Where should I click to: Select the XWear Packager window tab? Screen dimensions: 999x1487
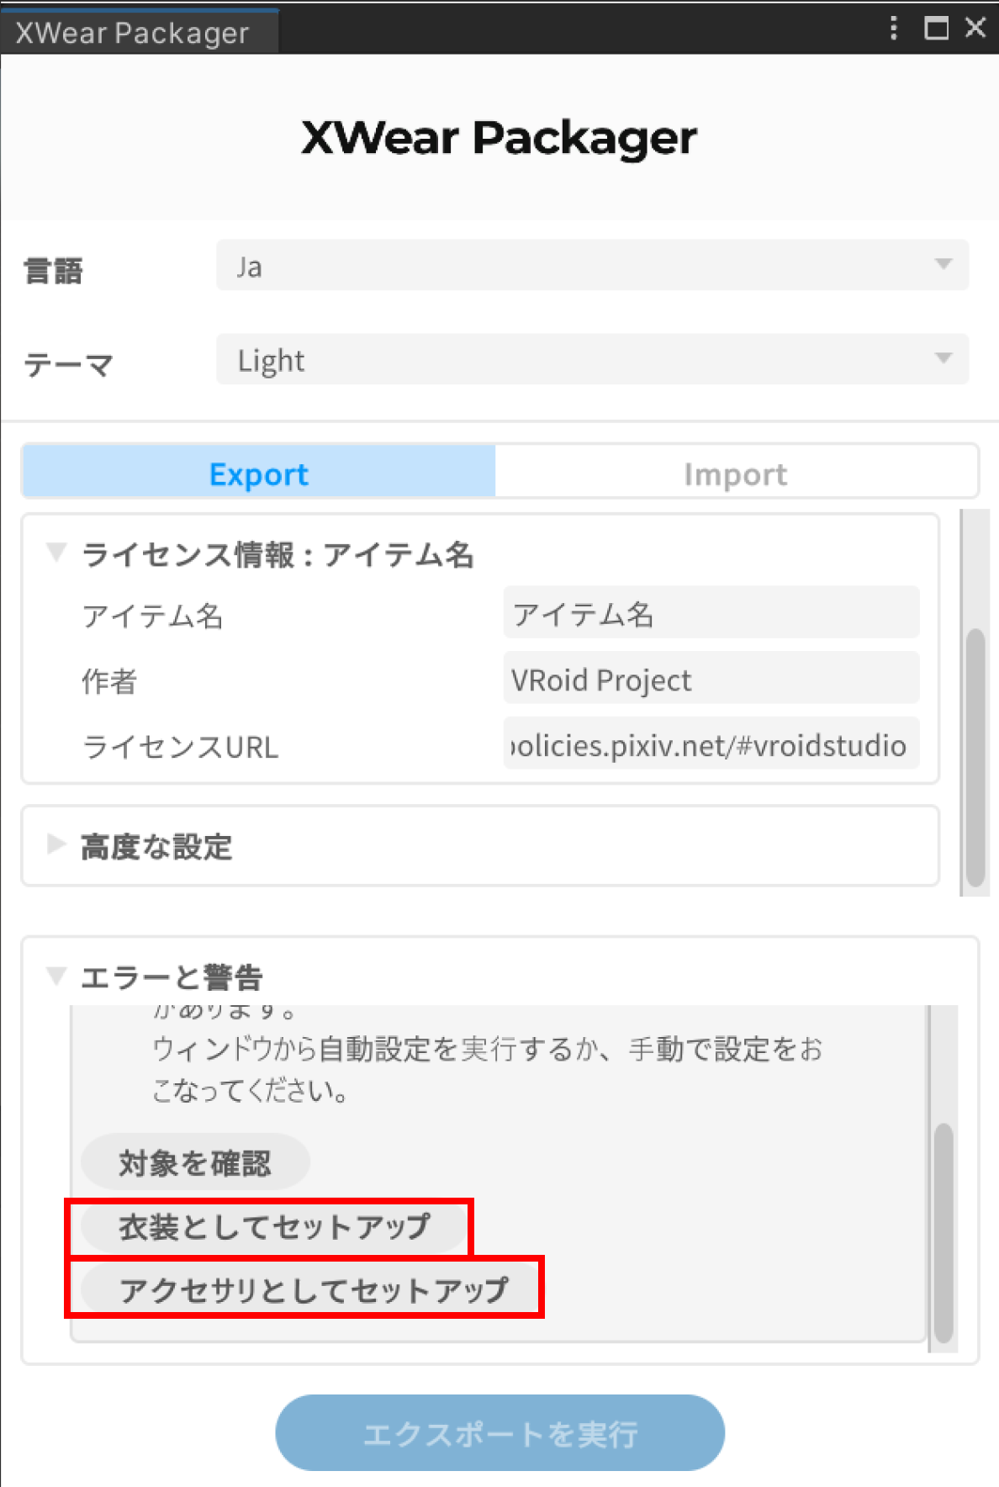click(x=139, y=33)
